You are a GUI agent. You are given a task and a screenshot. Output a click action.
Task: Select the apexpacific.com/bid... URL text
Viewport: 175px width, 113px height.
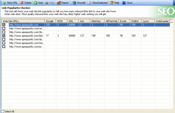click(x=27, y=36)
